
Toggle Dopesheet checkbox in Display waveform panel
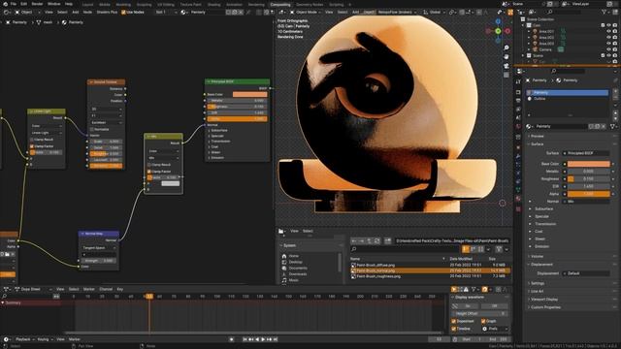point(454,321)
